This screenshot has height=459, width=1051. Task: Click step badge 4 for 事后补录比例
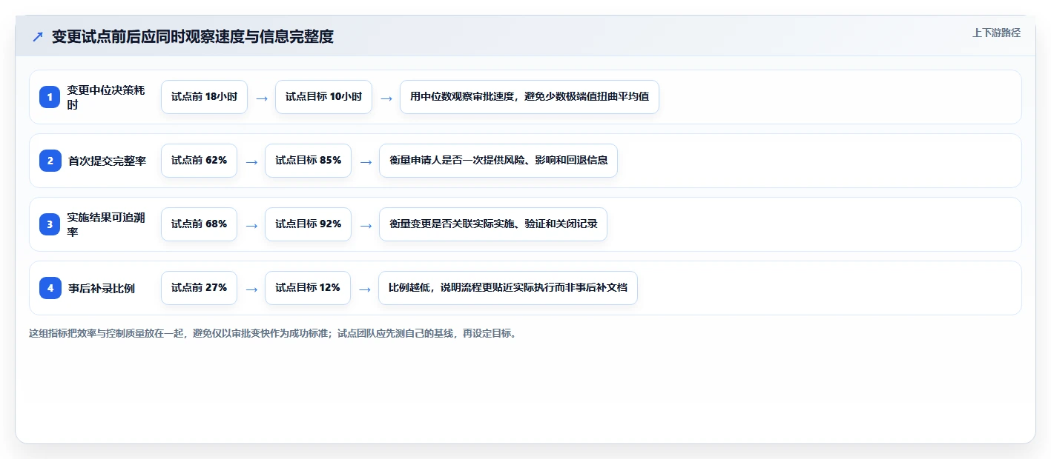pos(50,288)
